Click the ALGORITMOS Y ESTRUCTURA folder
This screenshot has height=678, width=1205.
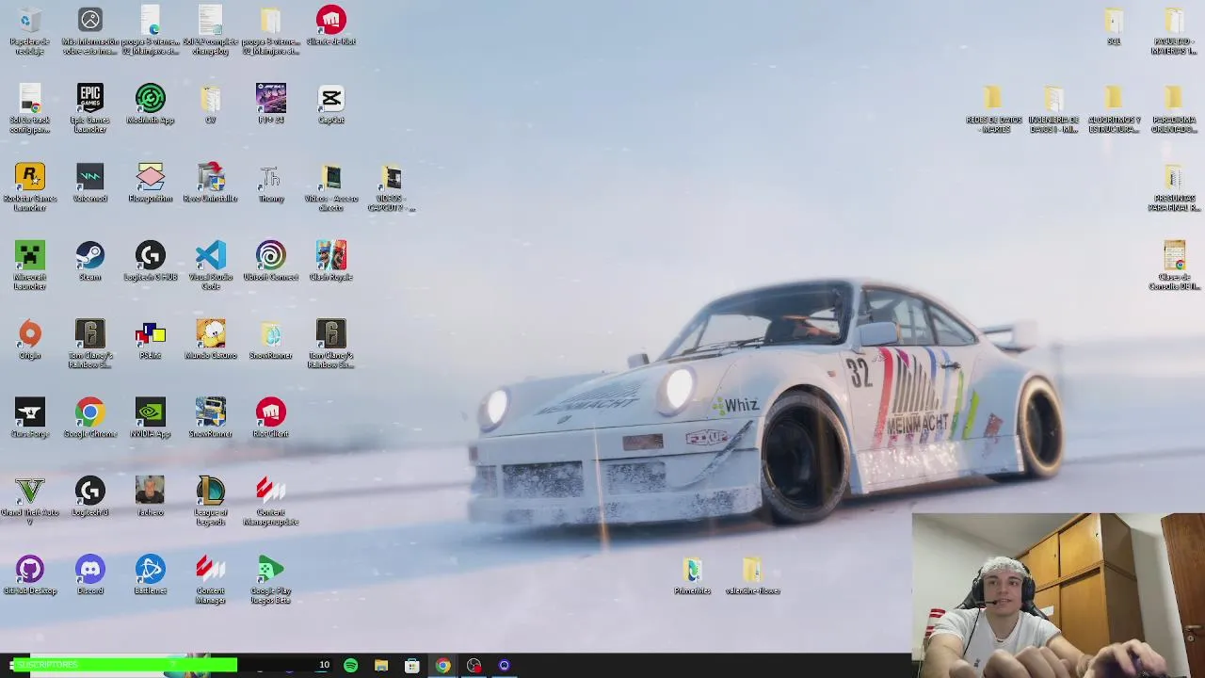coord(1114,108)
